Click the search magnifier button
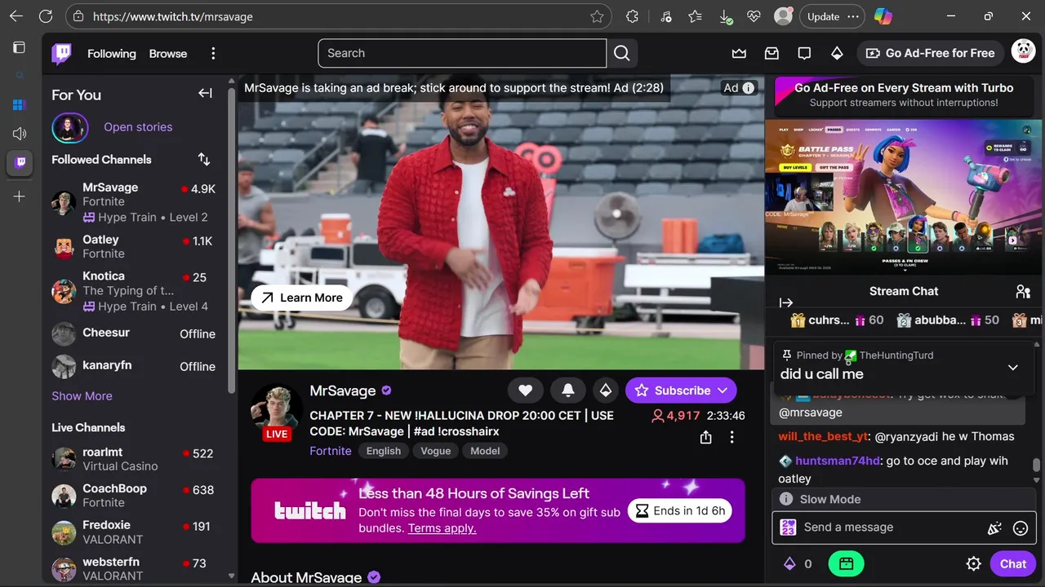The width and height of the screenshot is (1045, 587). click(x=622, y=54)
